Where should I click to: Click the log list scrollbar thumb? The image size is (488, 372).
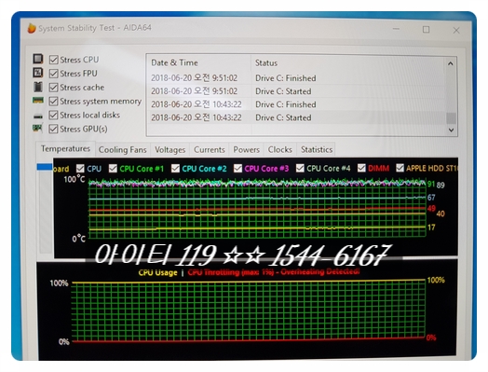point(451,118)
